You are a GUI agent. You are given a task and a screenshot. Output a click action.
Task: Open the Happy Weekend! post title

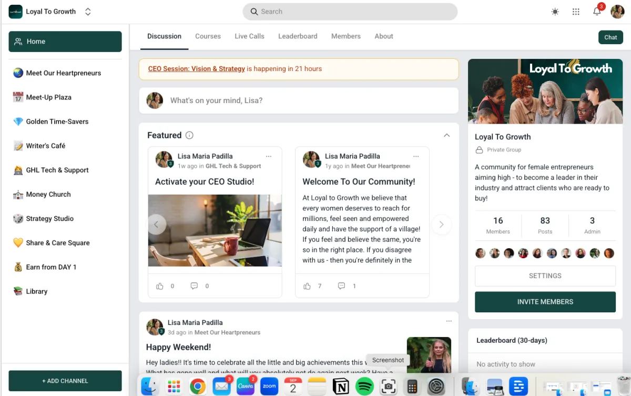click(x=178, y=347)
